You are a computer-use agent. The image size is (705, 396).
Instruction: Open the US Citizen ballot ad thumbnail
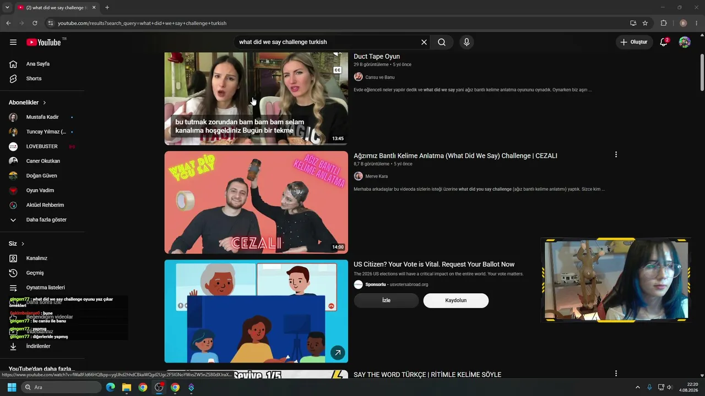pyautogui.click(x=256, y=311)
